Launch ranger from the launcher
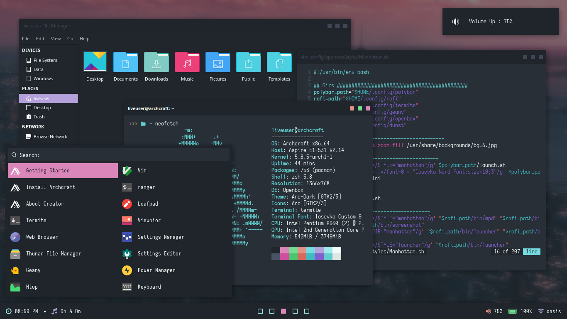The width and height of the screenshot is (567, 319). point(175,187)
